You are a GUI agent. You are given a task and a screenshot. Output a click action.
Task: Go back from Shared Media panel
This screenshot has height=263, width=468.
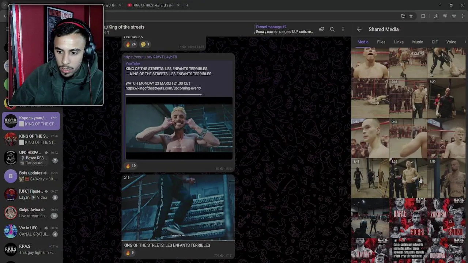click(359, 30)
